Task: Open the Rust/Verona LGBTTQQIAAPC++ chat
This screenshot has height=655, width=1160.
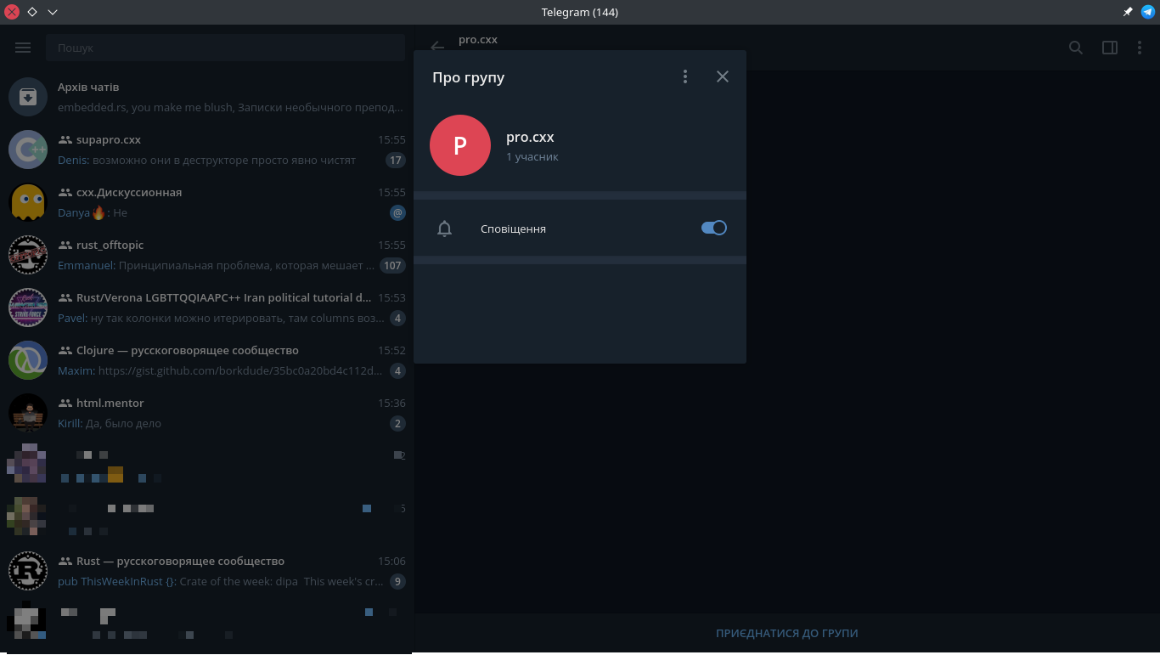Action: 207,308
